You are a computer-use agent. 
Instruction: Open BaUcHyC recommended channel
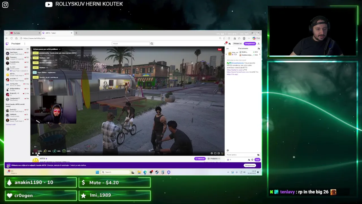(17, 120)
